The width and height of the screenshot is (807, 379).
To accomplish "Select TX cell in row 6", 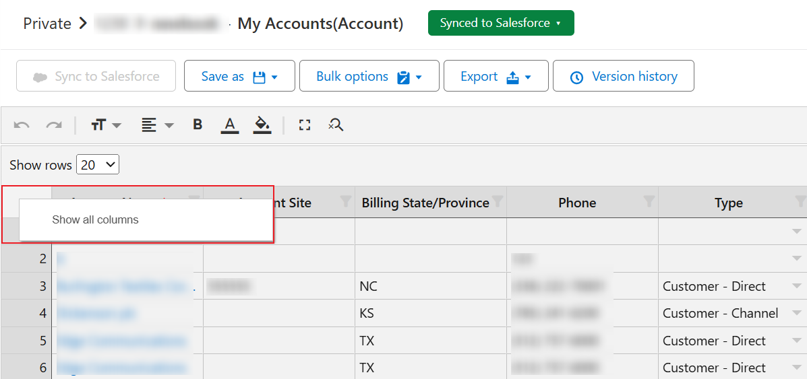I will pyautogui.click(x=431, y=367).
